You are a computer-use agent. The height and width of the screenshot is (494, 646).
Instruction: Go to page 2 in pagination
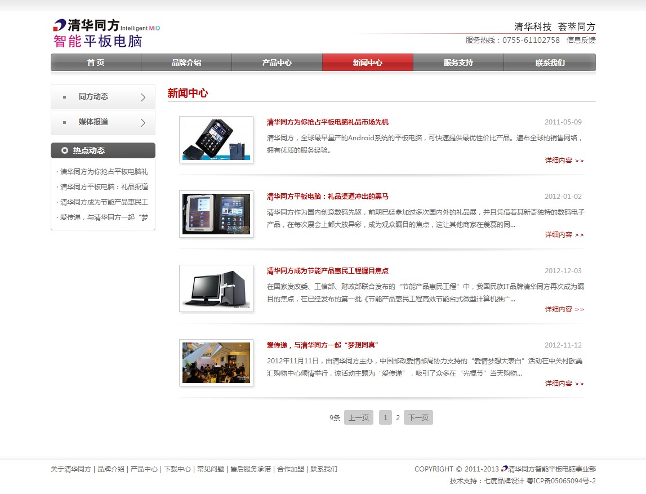(x=398, y=418)
